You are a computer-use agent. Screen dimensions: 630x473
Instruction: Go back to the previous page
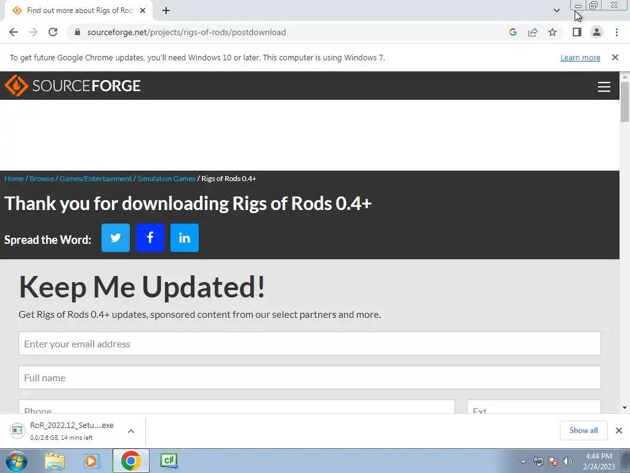coord(14,32)
